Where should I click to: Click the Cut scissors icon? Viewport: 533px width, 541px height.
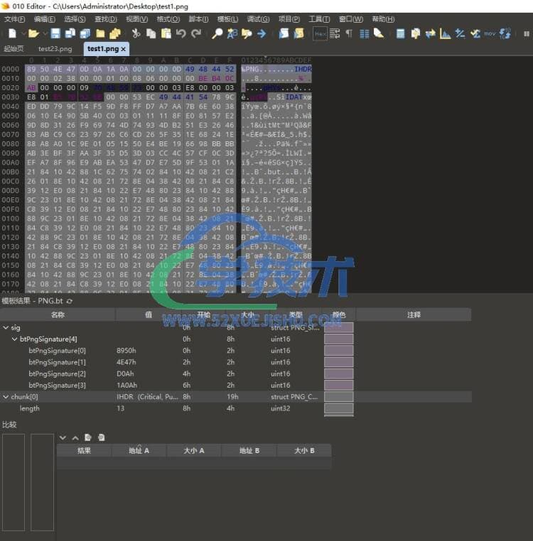(x=136, y=33)
